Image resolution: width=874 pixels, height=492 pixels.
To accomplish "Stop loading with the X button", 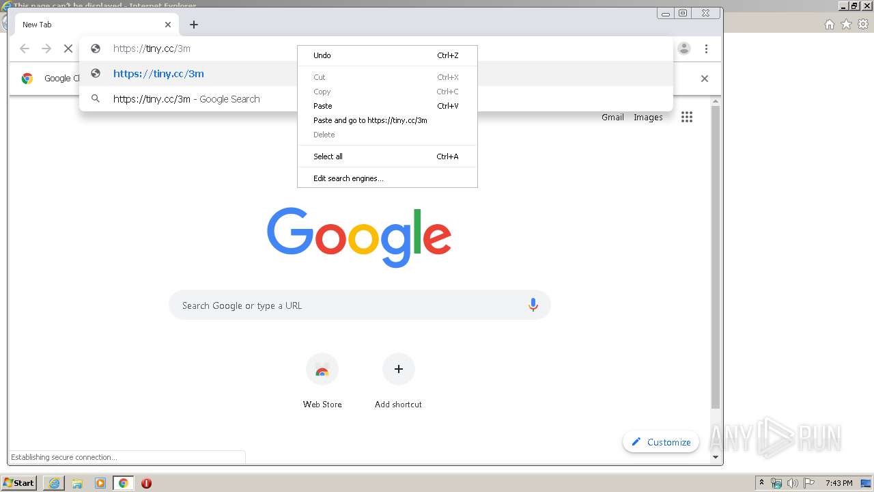I will pos(68,49).
